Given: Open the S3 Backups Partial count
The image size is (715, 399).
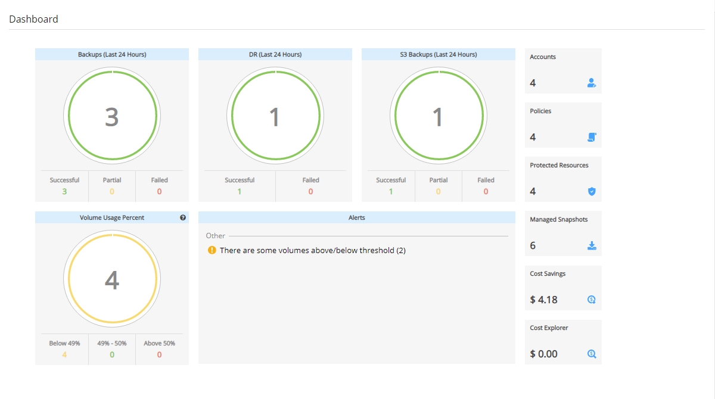Looking at the screenshot, I should coord(438,192).
